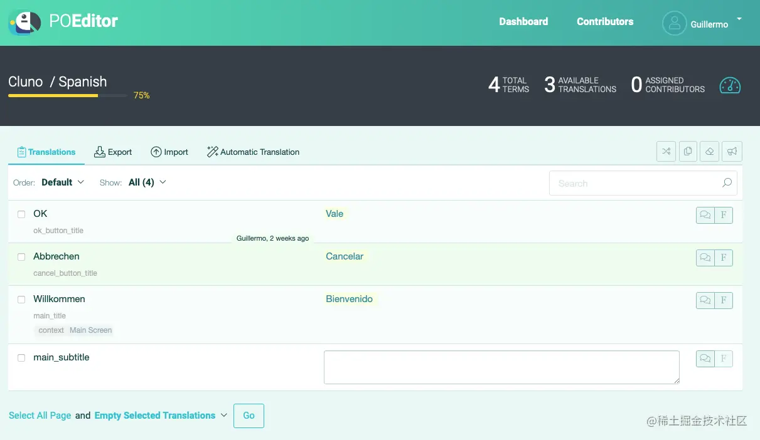
Task: Click the Cluno project link
Action: pos(26,81)
